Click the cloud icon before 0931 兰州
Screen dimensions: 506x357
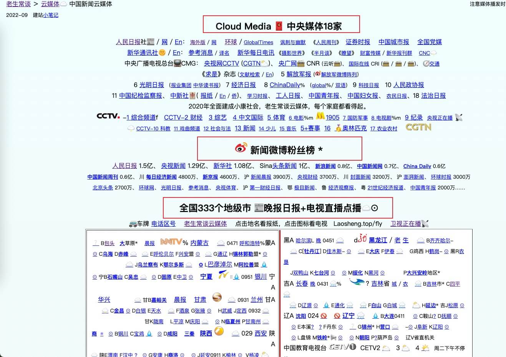(232, 300)
